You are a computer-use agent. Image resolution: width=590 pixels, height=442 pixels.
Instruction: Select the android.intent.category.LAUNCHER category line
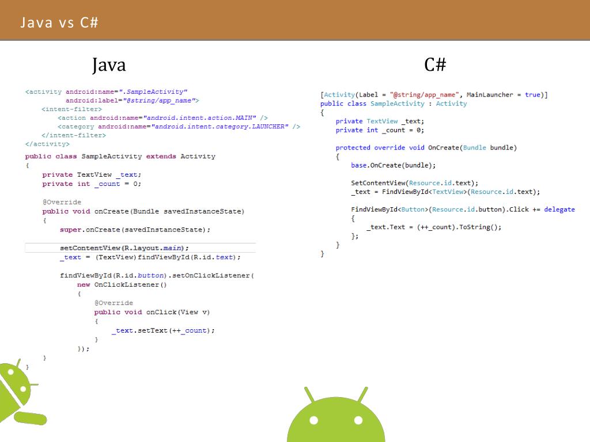pos(179,127)
